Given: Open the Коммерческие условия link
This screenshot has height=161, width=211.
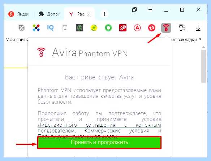Looking at the screenshot, I should (117, 131).
